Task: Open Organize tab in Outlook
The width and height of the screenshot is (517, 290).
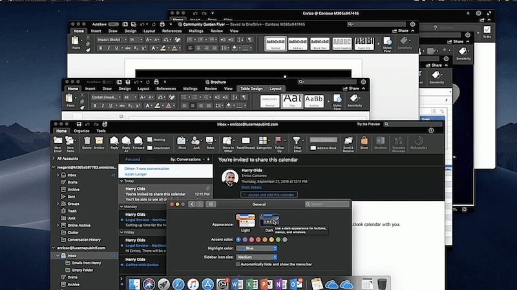Action: point(81,131)
